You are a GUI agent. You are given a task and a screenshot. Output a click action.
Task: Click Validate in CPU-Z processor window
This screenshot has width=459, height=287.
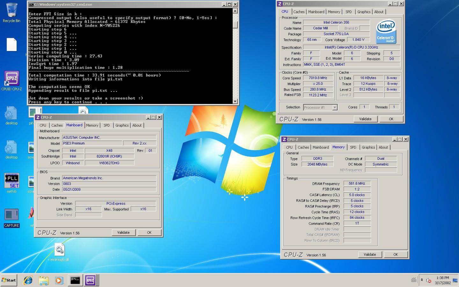(x=366, y=119)
